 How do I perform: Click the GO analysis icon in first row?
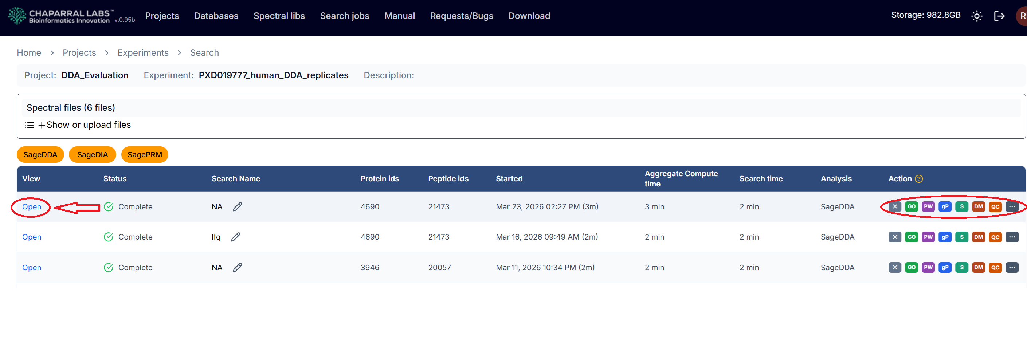tap(912, 206)
